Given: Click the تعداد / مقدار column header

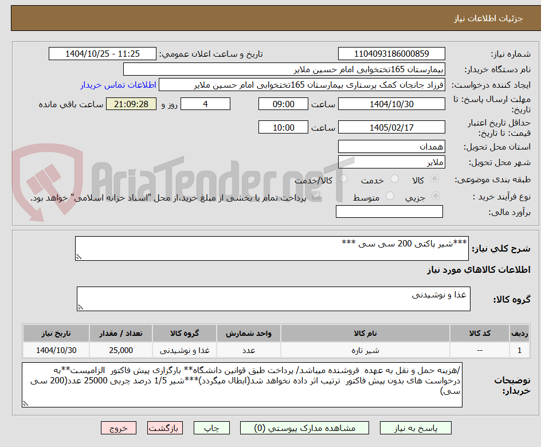Looking at the screenshot, I should click(x=121, y=333).
